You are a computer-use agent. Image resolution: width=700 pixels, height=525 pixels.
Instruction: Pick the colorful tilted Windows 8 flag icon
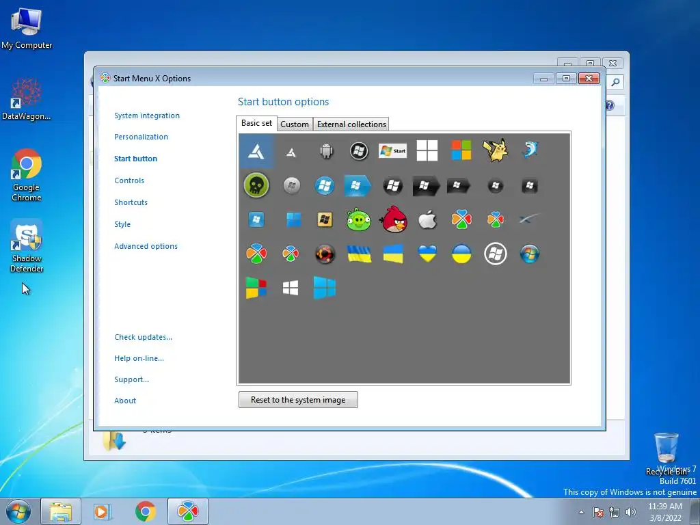(x=256, y=288)
